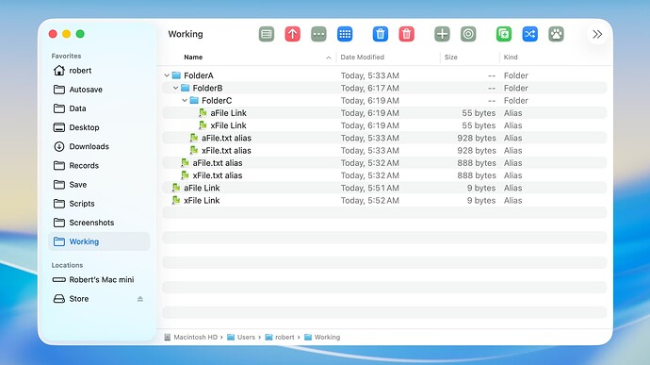The height and width of the screenshot is (365, 650).
Task: Collapse FolderB with its disclosure chevron
Action: click(x=175, y=88)
